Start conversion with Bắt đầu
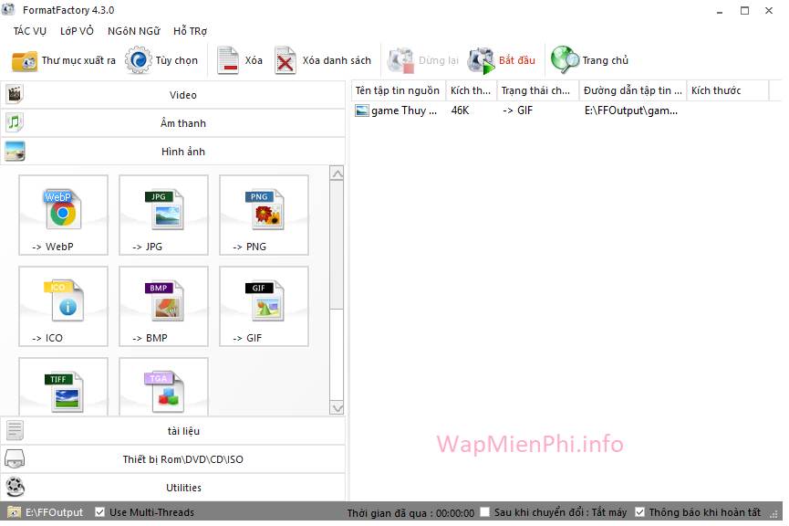 tap(501, 60)
